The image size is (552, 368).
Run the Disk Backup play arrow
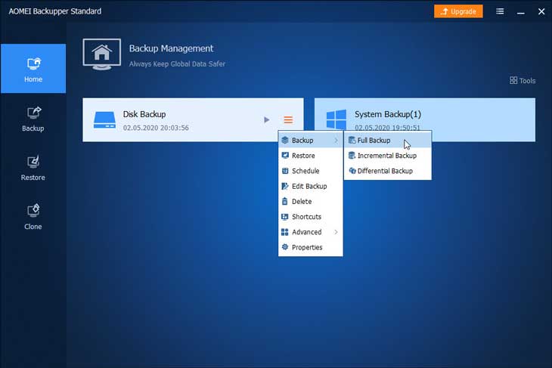266,120
